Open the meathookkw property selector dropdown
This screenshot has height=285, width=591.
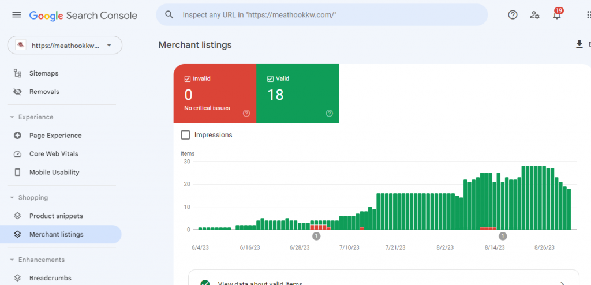coord(65,45)
